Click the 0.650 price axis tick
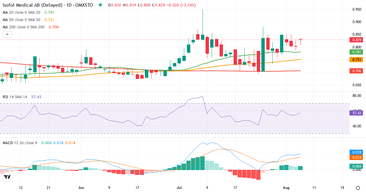Viewport: 366px width, 192px height. [357, 85]
